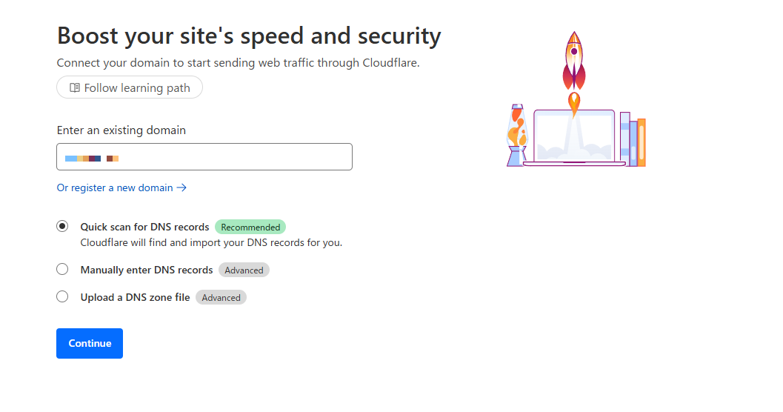783x412 pixels.
Task: Click the Upload a DNS zone file label text
Action: [135, 298]
